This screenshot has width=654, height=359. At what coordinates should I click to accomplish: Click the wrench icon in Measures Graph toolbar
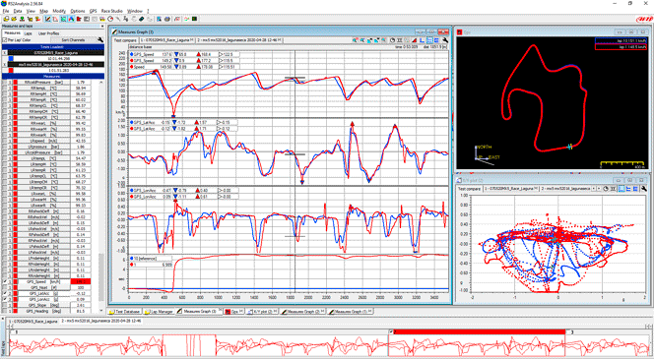click(x=445, y=40)
